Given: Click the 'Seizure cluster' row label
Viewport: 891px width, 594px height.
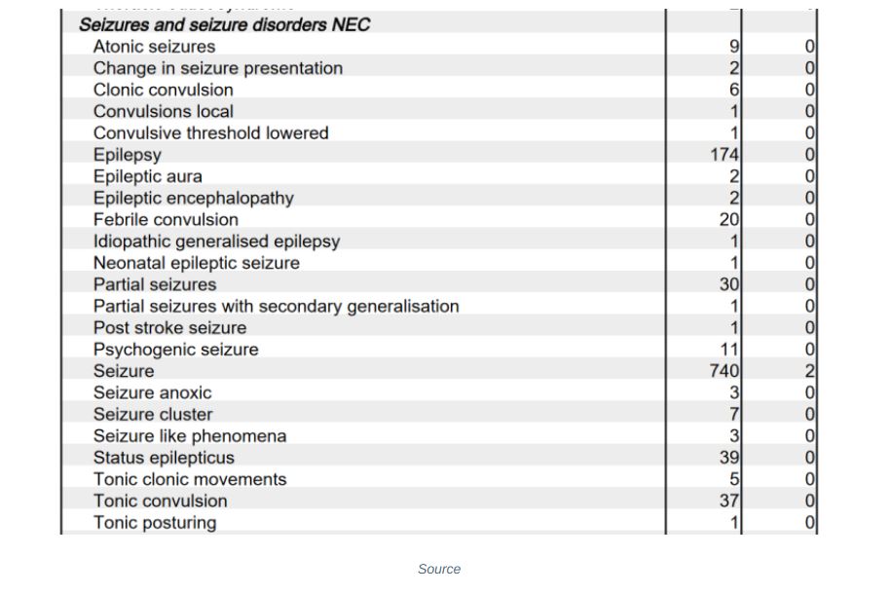Looking at the screenshot, I should point(152,415).
